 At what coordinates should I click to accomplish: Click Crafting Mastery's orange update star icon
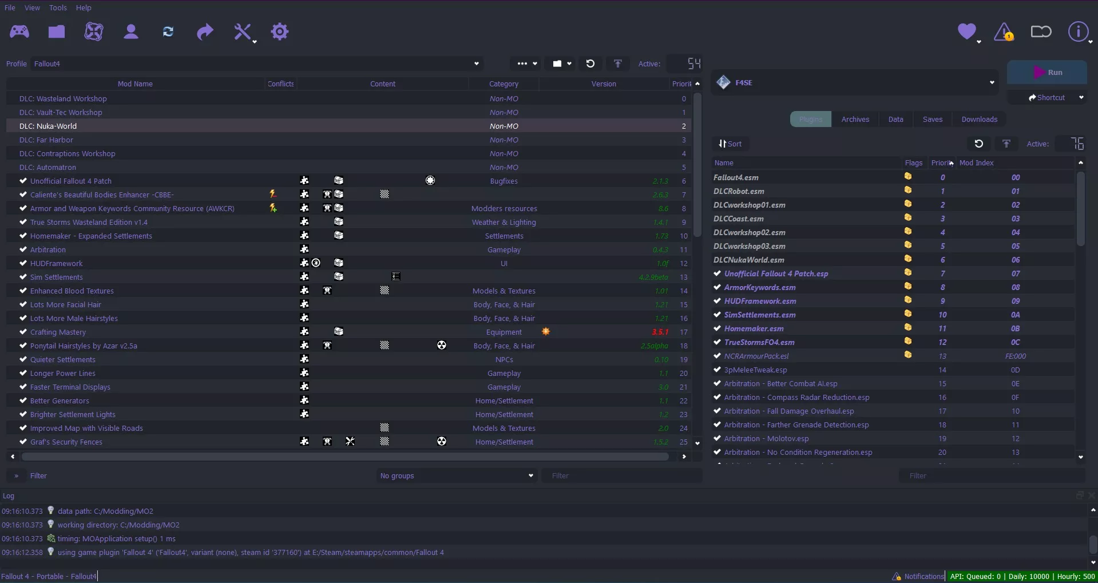click(x=546, y=331)
